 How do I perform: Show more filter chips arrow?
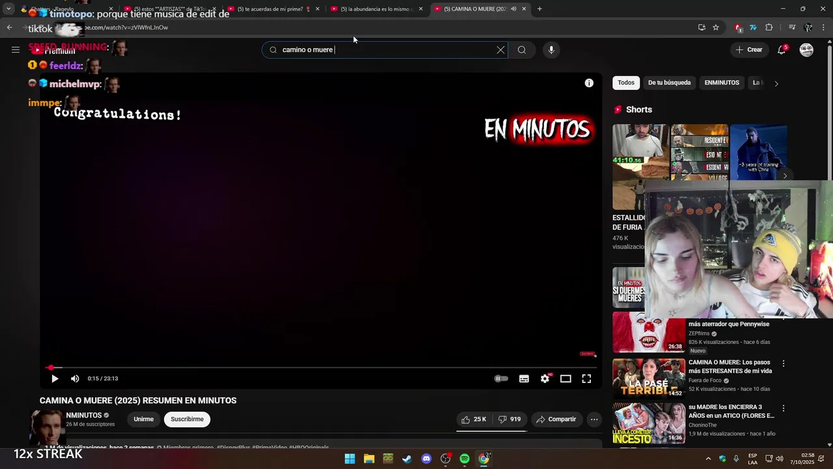pos(776,83)
